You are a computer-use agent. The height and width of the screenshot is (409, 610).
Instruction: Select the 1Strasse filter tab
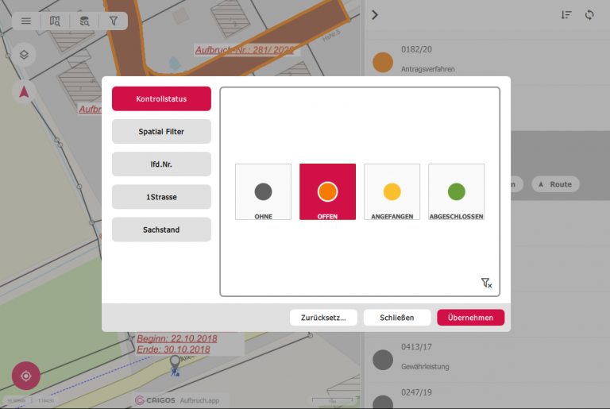tap(161, 197)
